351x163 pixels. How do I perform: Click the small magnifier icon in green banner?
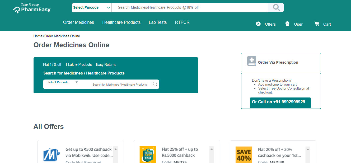155,84
